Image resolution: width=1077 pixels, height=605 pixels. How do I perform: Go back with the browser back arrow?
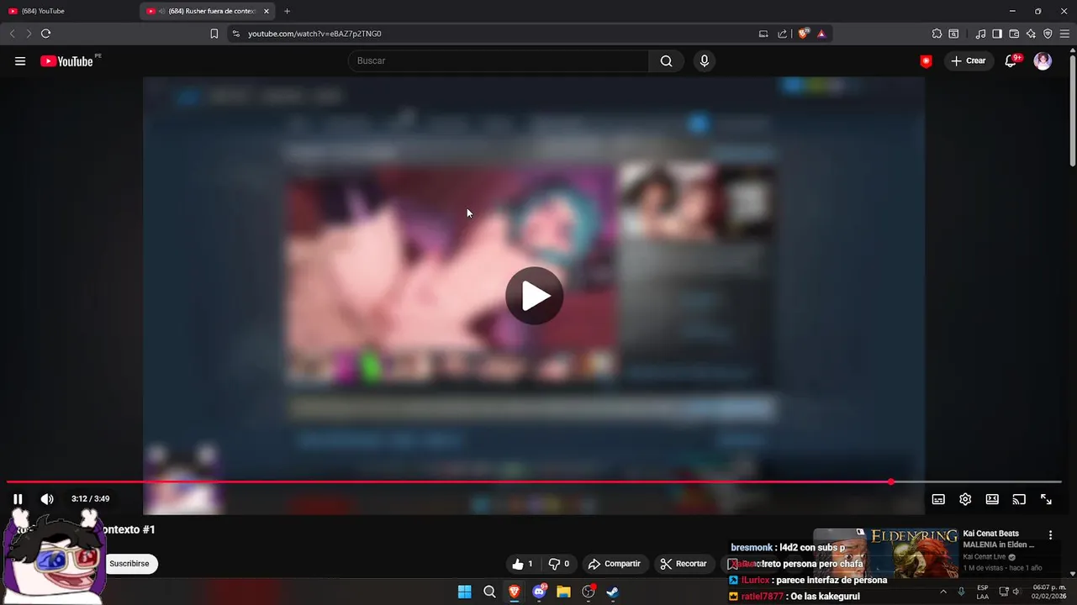[12, 34]
